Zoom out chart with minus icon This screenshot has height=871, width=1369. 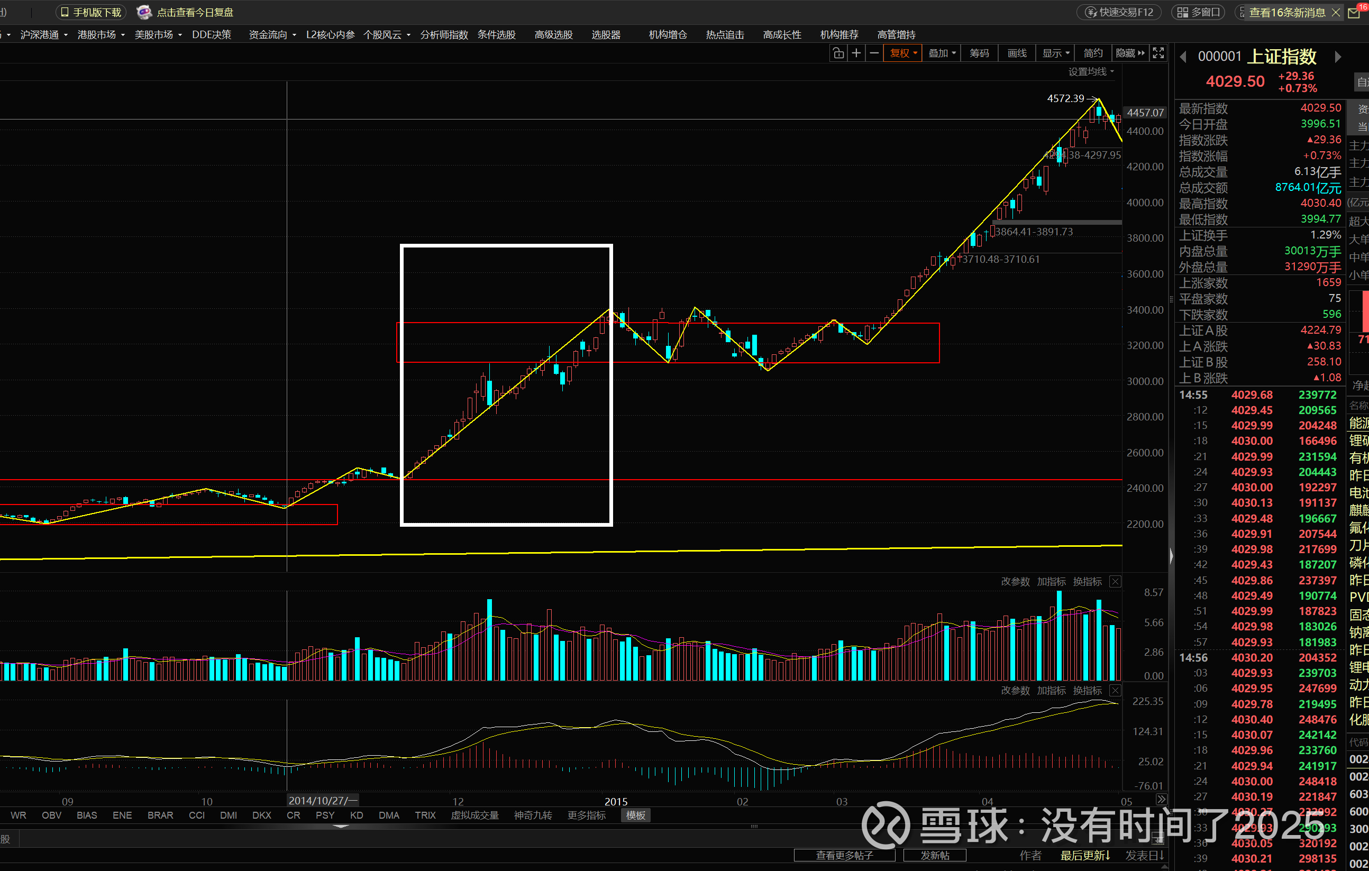pyautogui.click(x=874, y=53)
